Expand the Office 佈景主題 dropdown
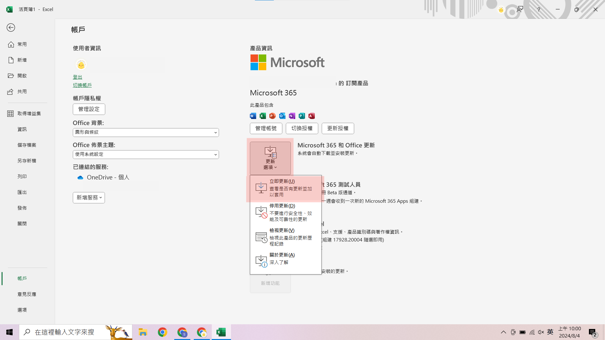The width and height of the screenshot is (605, 340). coord(146,155)
